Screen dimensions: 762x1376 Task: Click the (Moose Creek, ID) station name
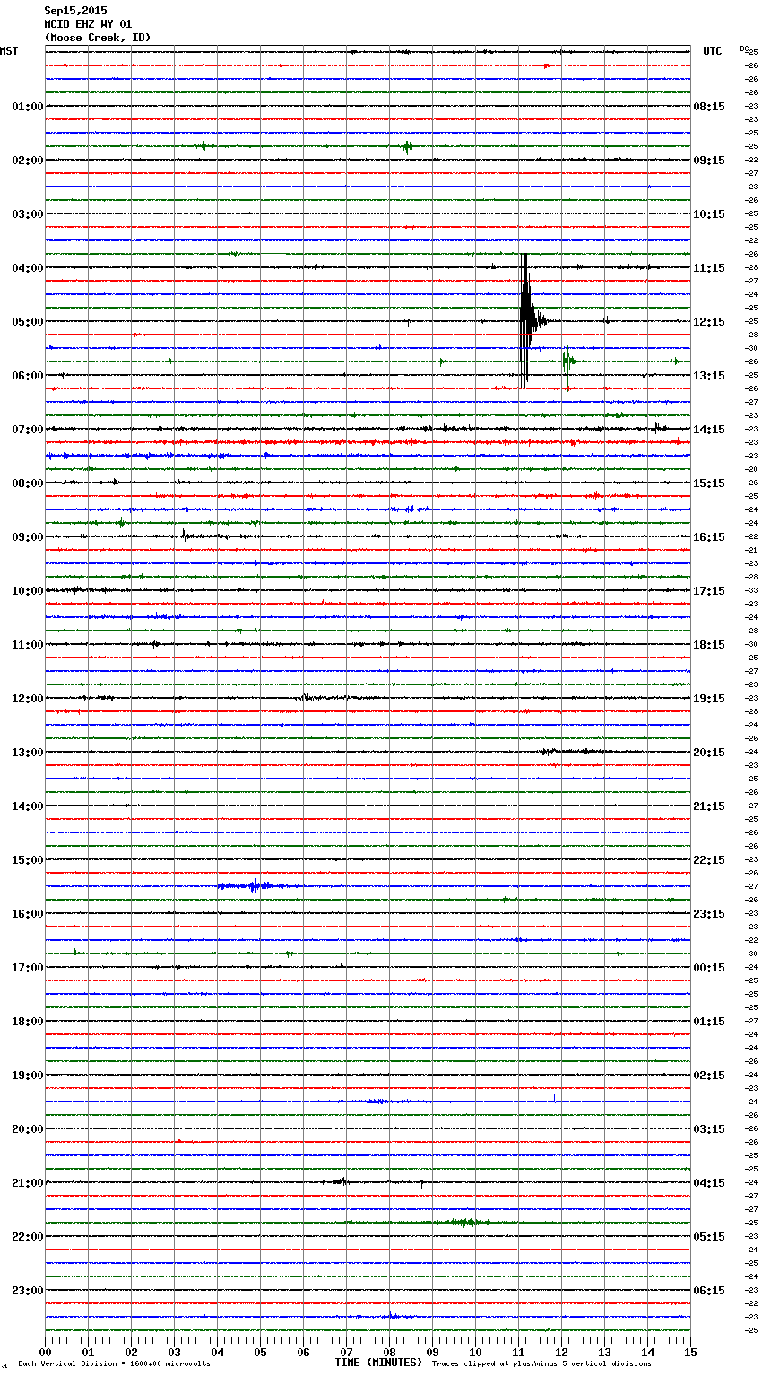[98, 38]
